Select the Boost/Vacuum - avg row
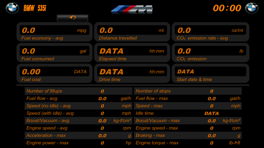This screenshot has height=148, width=264. (x=78, y=120)
